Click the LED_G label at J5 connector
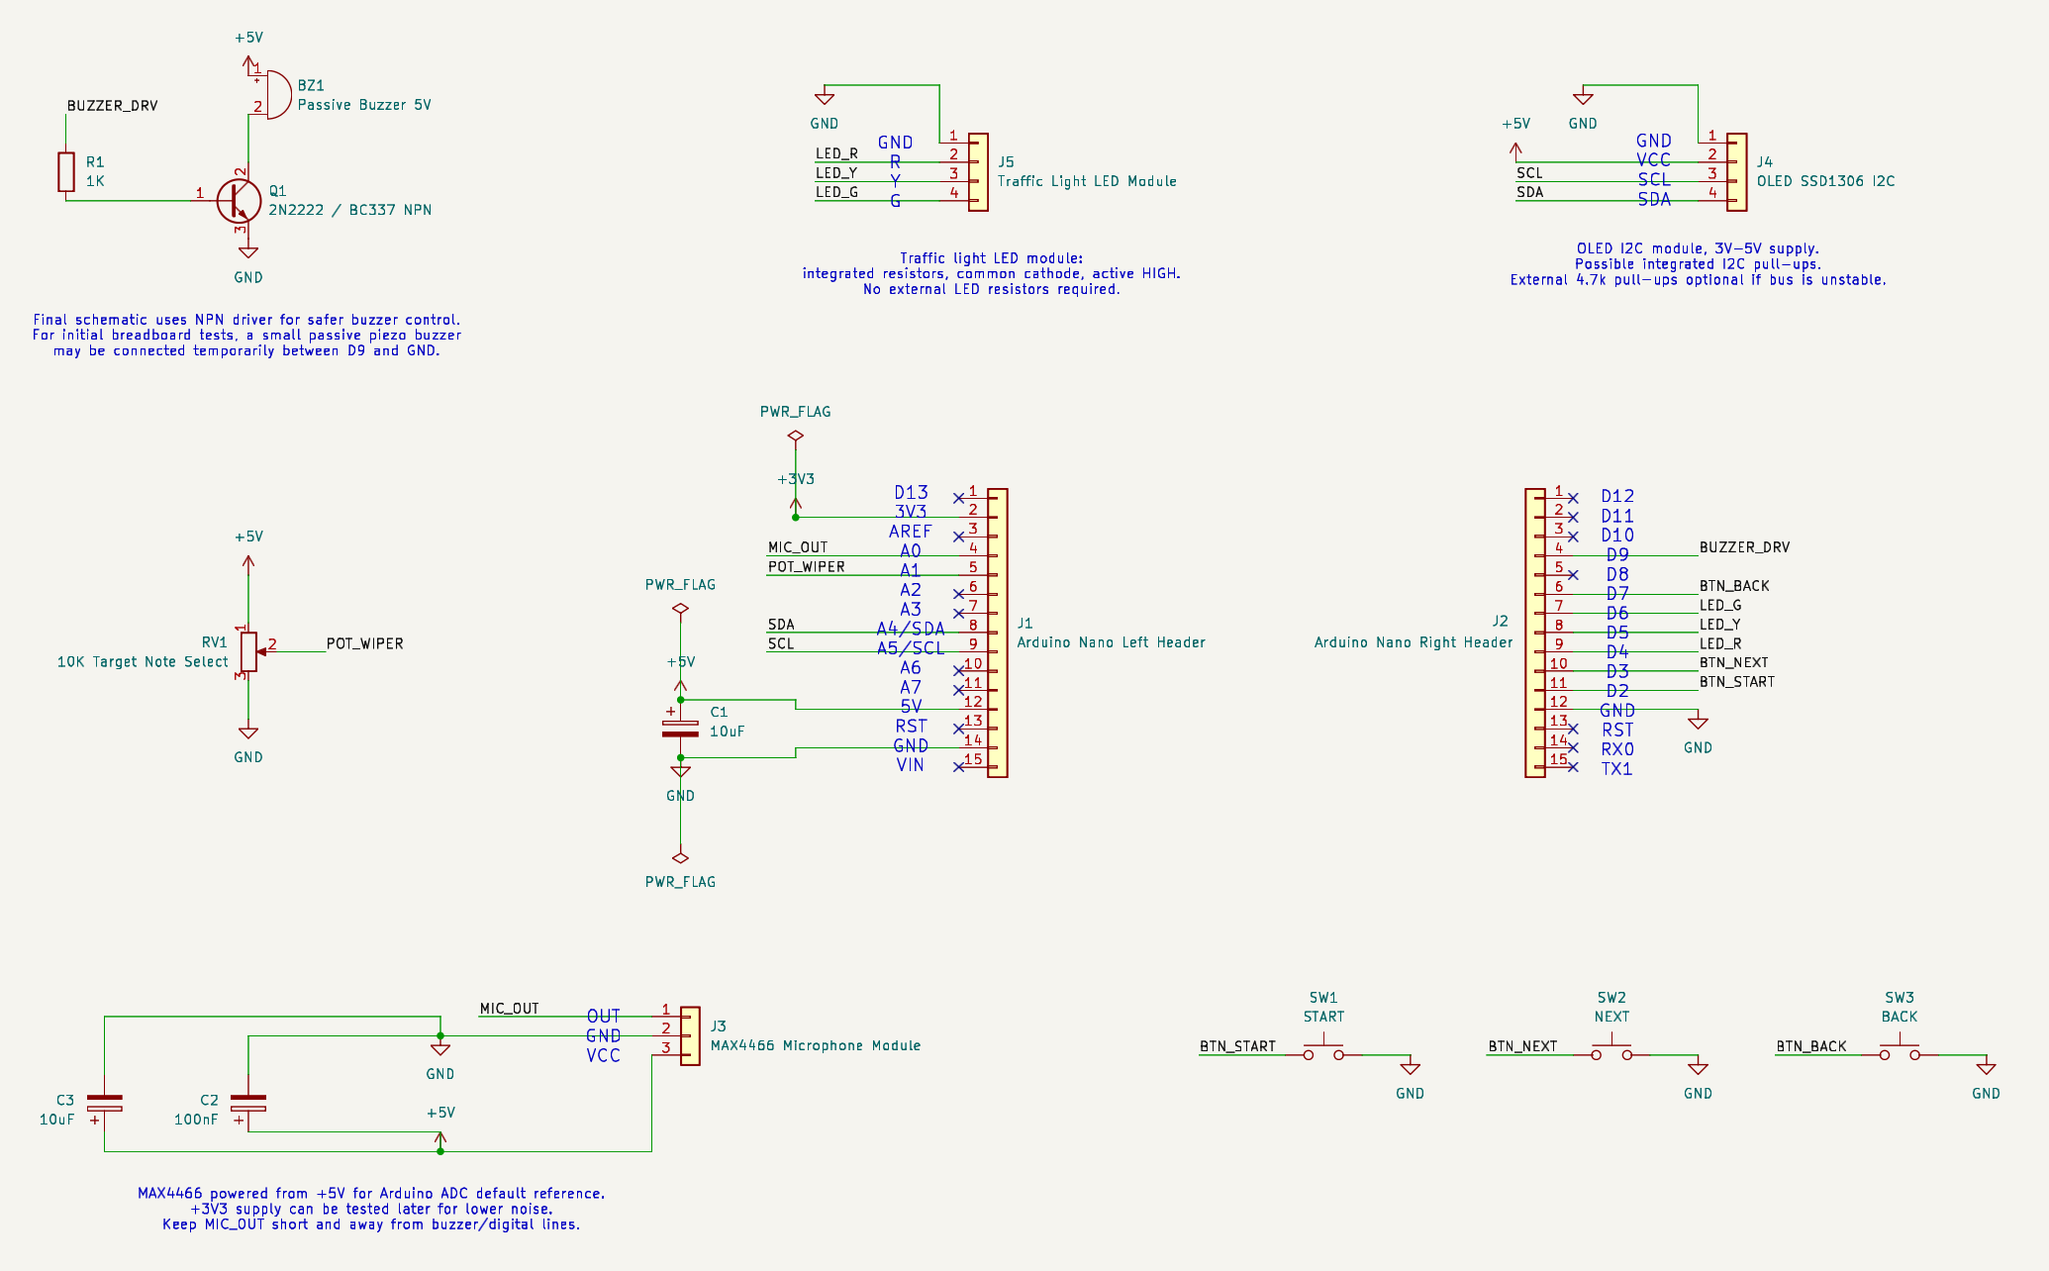 pyautogui.click(x=836, y=192)
